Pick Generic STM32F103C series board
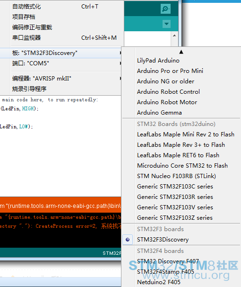The width and height of the screenshot is (241, 287). pyautogui.click(x=181, y=187)
